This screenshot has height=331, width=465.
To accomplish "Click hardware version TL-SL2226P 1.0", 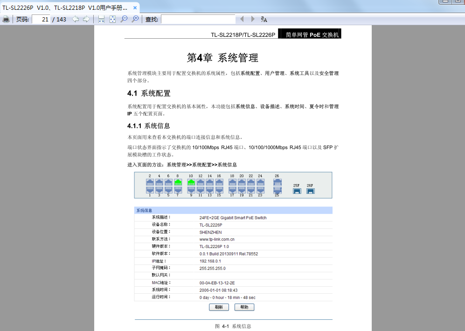I will click(x=214, y=247).
